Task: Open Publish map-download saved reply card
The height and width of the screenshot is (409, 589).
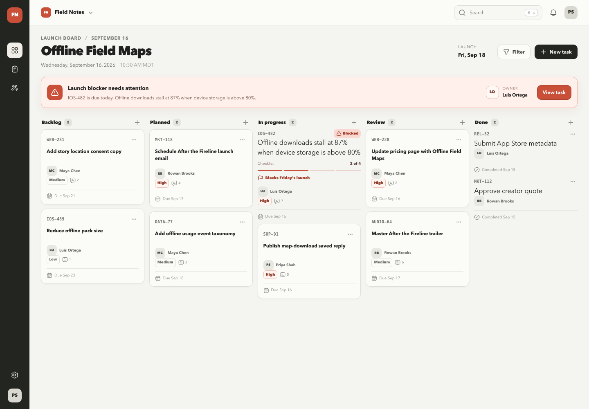Action: (x=309, y=261)
